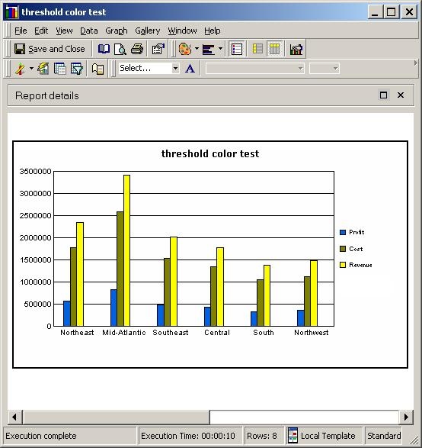This screenshot has width=422, height=448.
Task: Toggle the vertical gridlines column button
Action: pos(274,49)
